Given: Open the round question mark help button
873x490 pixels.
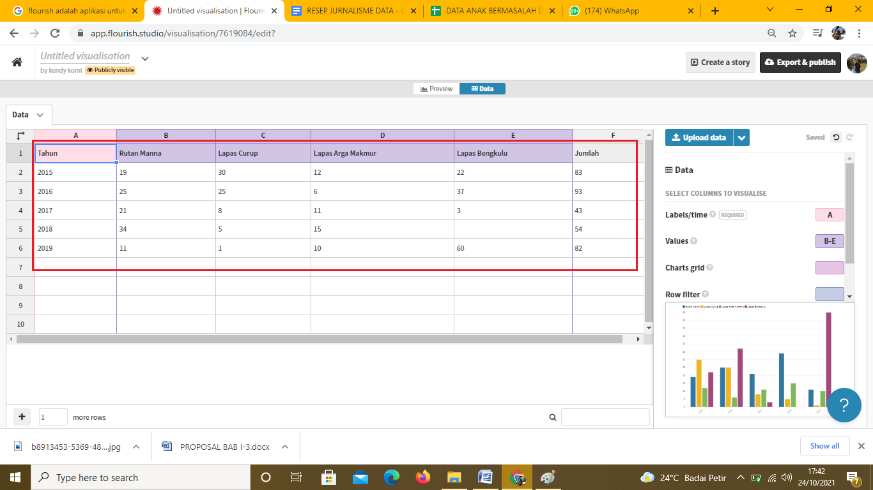Looking at the screenshot, I should pyautogui.click(x=844, y=405).
